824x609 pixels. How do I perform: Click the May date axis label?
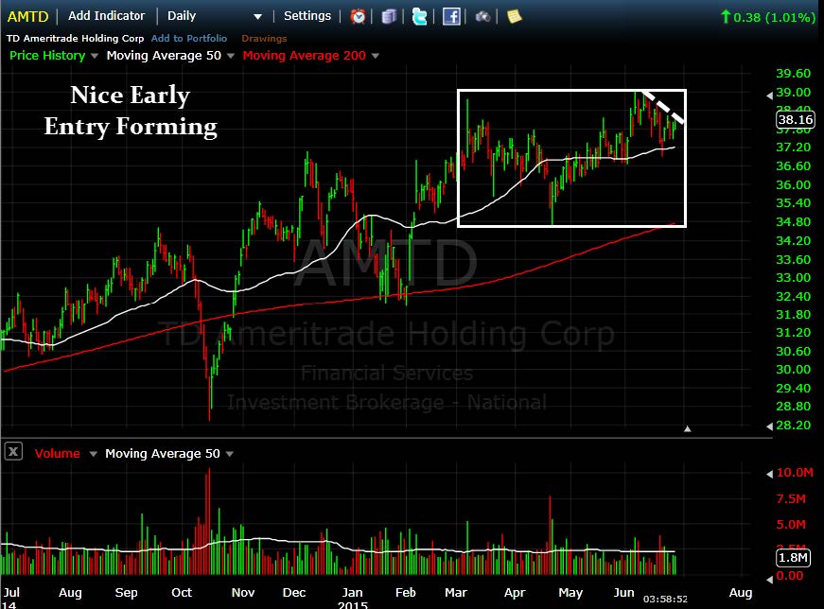(x=570, y=593)
